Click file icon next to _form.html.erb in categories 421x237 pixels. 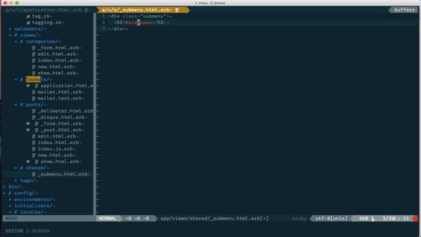coord(34,48)
